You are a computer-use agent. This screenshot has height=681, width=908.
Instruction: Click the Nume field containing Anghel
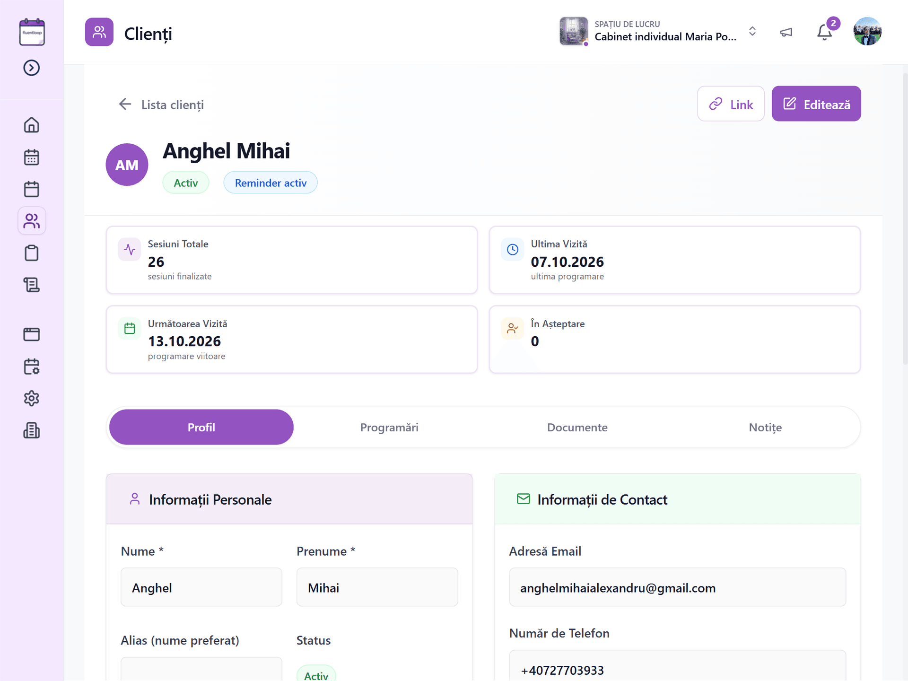201,587
